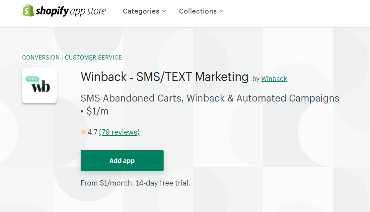The width and height of the screenshot is (370, 212).
Task: Open the Categories menu
Action: pyautogui.click(x=141, y=11)
